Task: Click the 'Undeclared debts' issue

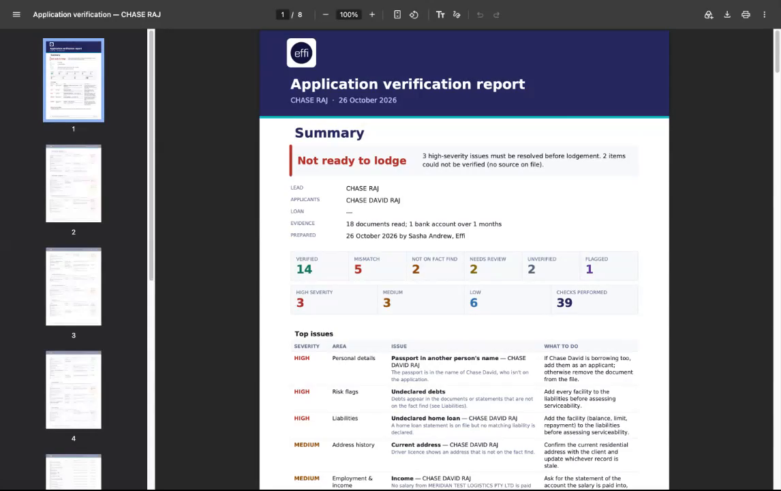Action: tap(418, 392)
